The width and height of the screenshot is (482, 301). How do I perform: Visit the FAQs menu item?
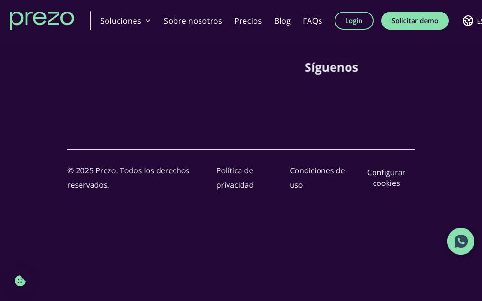pos(312,21)
